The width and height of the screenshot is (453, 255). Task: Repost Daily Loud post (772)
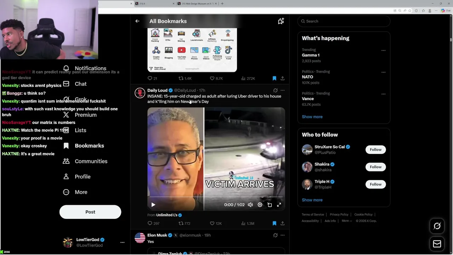tap(184, 223)
